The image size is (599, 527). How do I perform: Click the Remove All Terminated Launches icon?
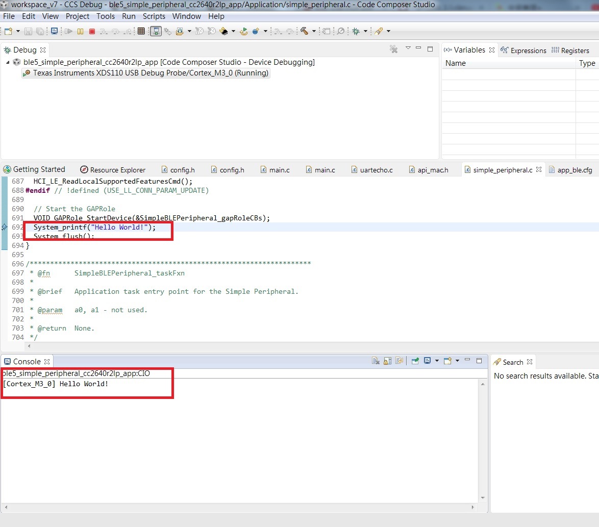tap(393, 49)
